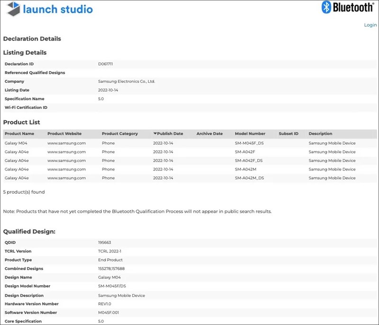Click the Product Website column header
Viewport: 379px width, 325px height.
point(64,134)
